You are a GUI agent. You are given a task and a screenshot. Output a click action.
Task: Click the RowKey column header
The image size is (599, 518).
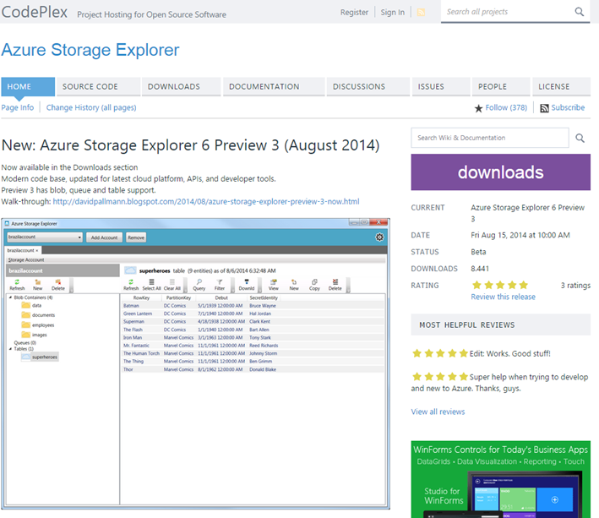[x=141, y=297]
